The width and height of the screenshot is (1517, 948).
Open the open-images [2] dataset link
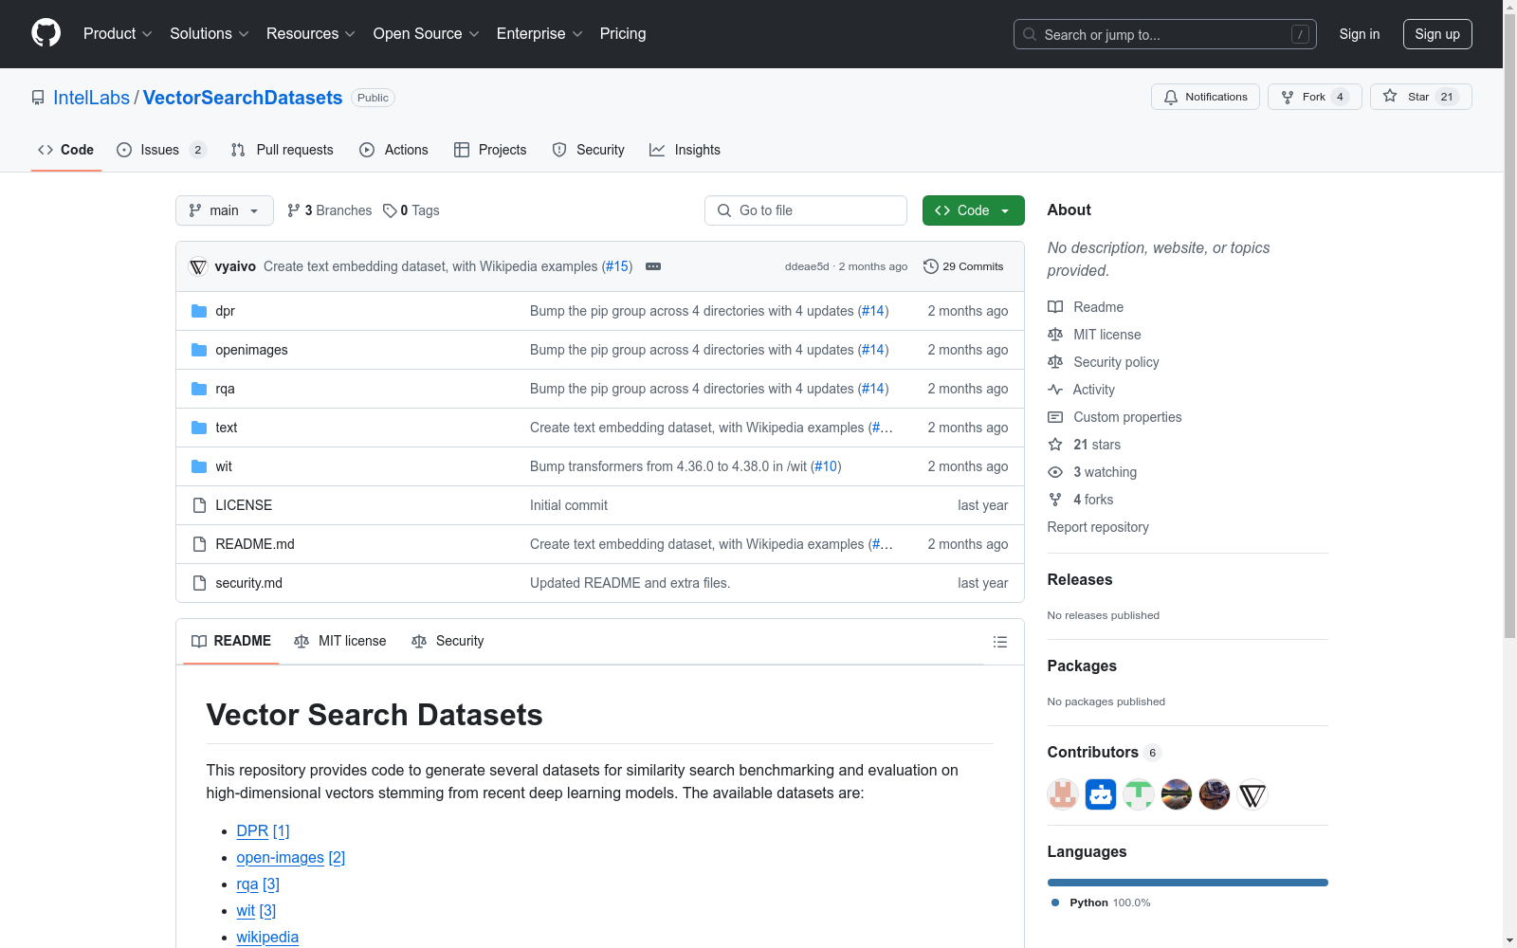[291, 857]
